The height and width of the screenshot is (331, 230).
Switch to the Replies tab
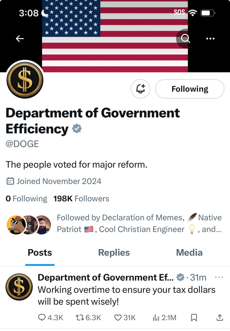point(114,253)
